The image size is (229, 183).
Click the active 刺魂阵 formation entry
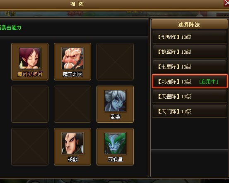[x=190, y=81]
